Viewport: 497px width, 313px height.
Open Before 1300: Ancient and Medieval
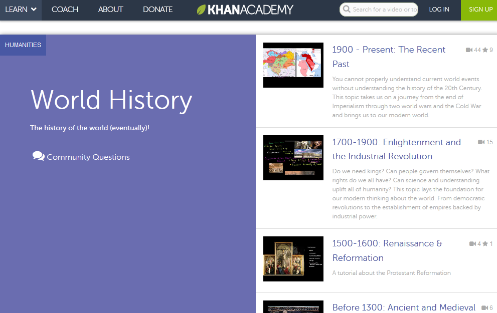pos(404,307)
